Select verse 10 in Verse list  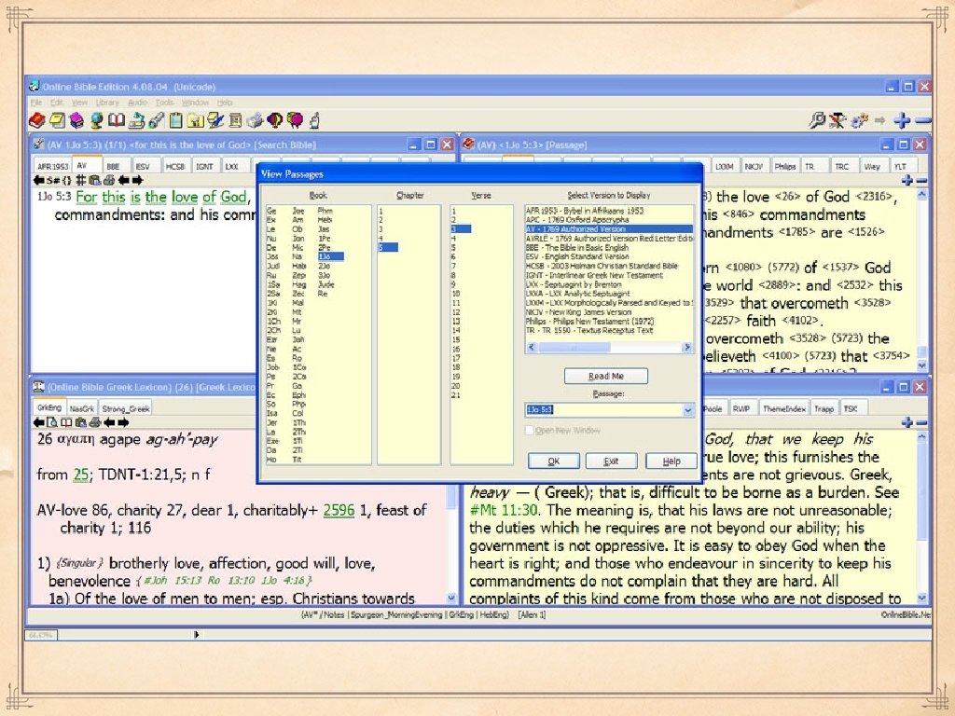455,294
